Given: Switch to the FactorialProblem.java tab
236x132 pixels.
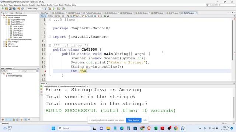Looking at the screenshot, I should coord(93,13).
